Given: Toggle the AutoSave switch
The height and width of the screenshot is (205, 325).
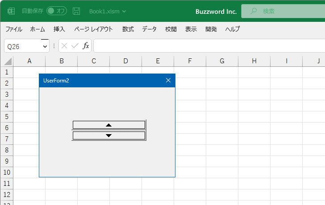Looking at the screenshot, I should pyautogui.click(x=57, y=11).
